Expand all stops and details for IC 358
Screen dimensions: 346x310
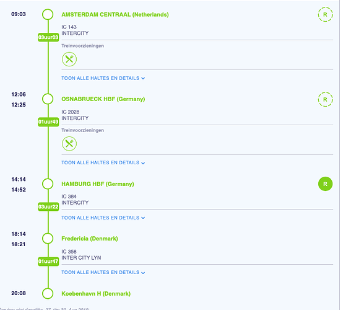pos(103,272)
